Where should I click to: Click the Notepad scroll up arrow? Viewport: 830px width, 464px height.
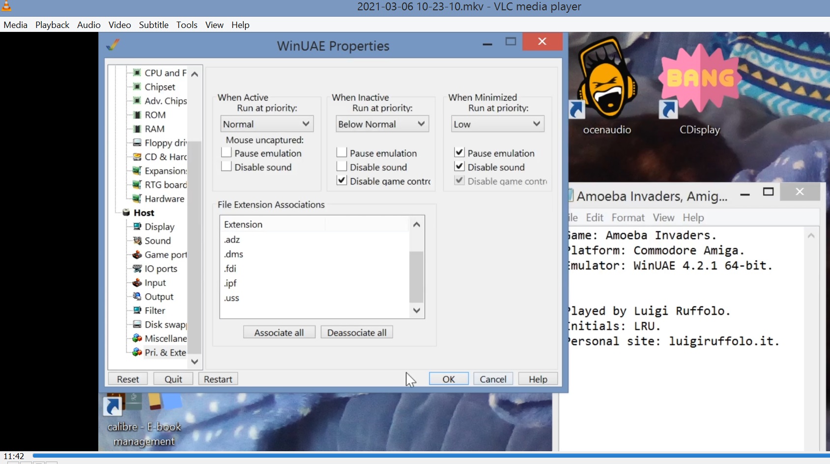click(x=811, y=236)
